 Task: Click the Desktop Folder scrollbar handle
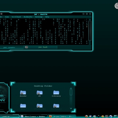pyautogui.click(x=71, y=92)
